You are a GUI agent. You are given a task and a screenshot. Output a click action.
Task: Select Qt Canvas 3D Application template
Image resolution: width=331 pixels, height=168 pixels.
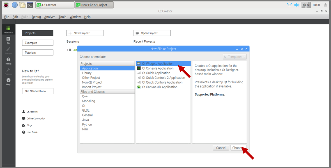(163, 87)
